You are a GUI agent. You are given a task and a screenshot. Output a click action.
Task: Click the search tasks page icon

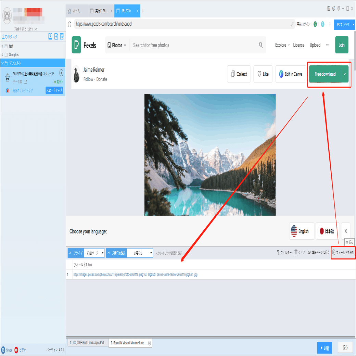point(62,36)
